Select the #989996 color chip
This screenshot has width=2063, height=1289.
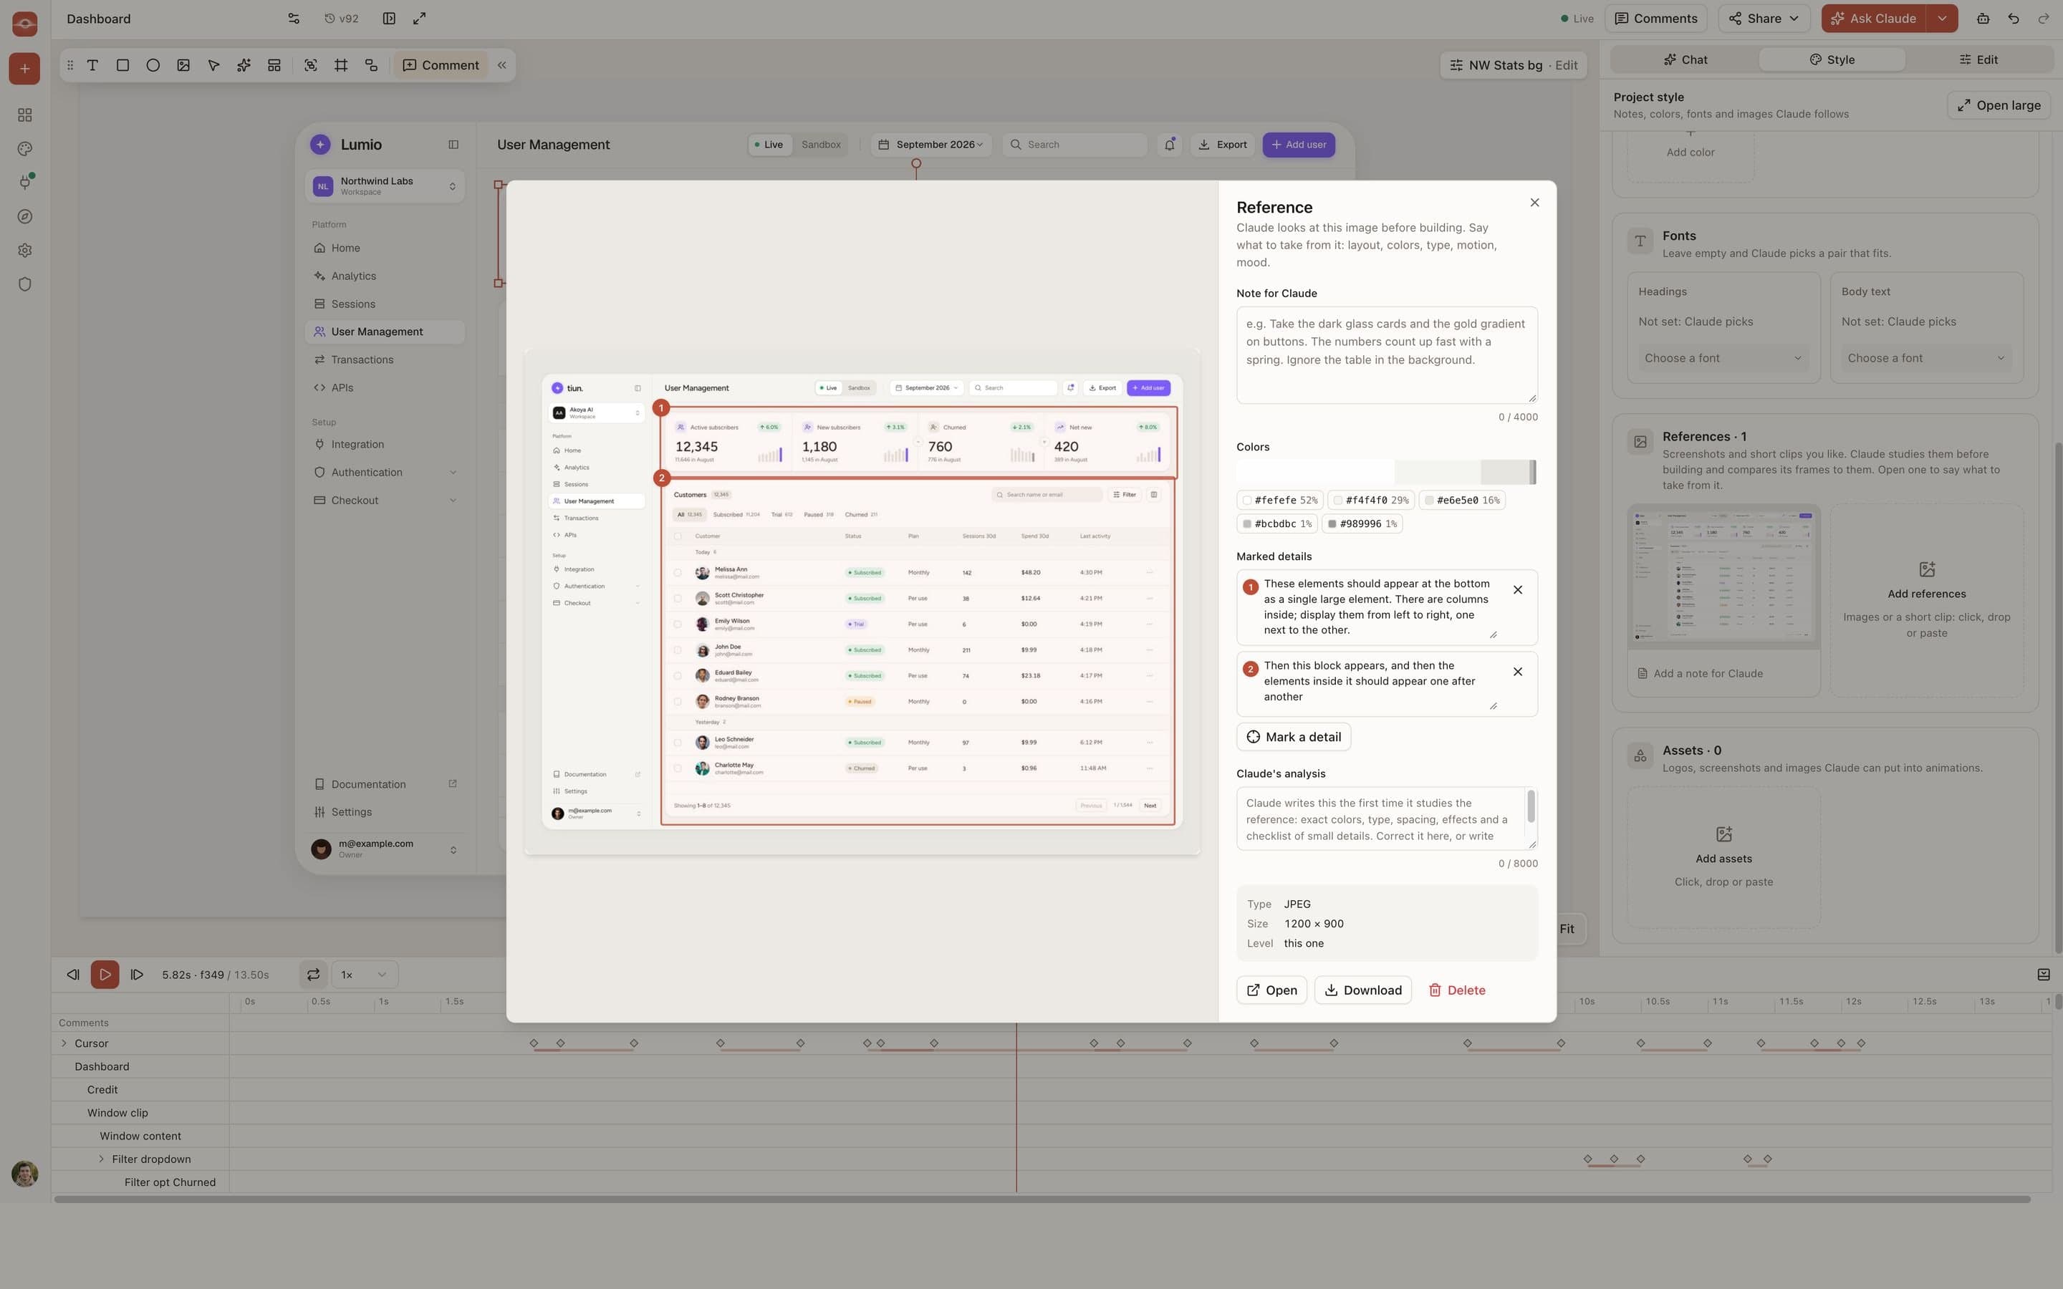coord(1362,524)
